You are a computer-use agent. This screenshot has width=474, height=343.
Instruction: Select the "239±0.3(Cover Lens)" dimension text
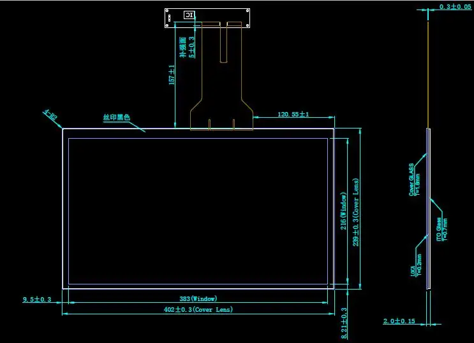(356, 212)
